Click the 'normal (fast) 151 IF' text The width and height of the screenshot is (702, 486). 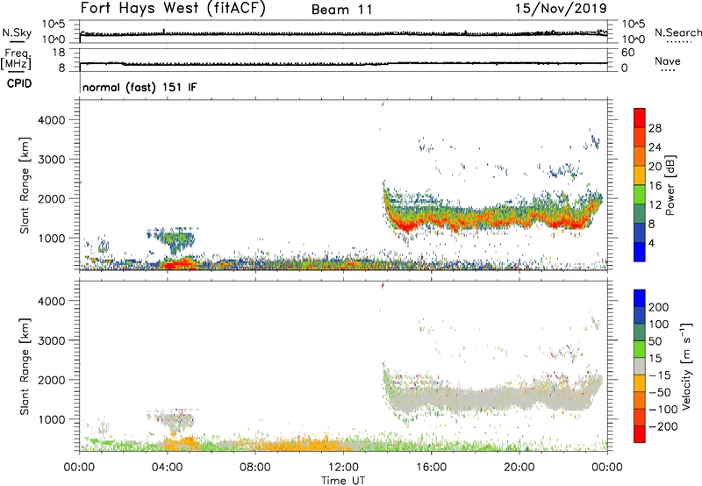click(140, 87)
